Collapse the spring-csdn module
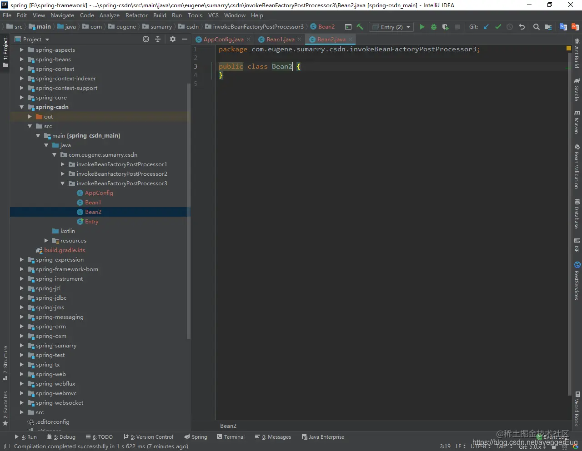This screenshot has width=582, height=451. tap(21, 107)
